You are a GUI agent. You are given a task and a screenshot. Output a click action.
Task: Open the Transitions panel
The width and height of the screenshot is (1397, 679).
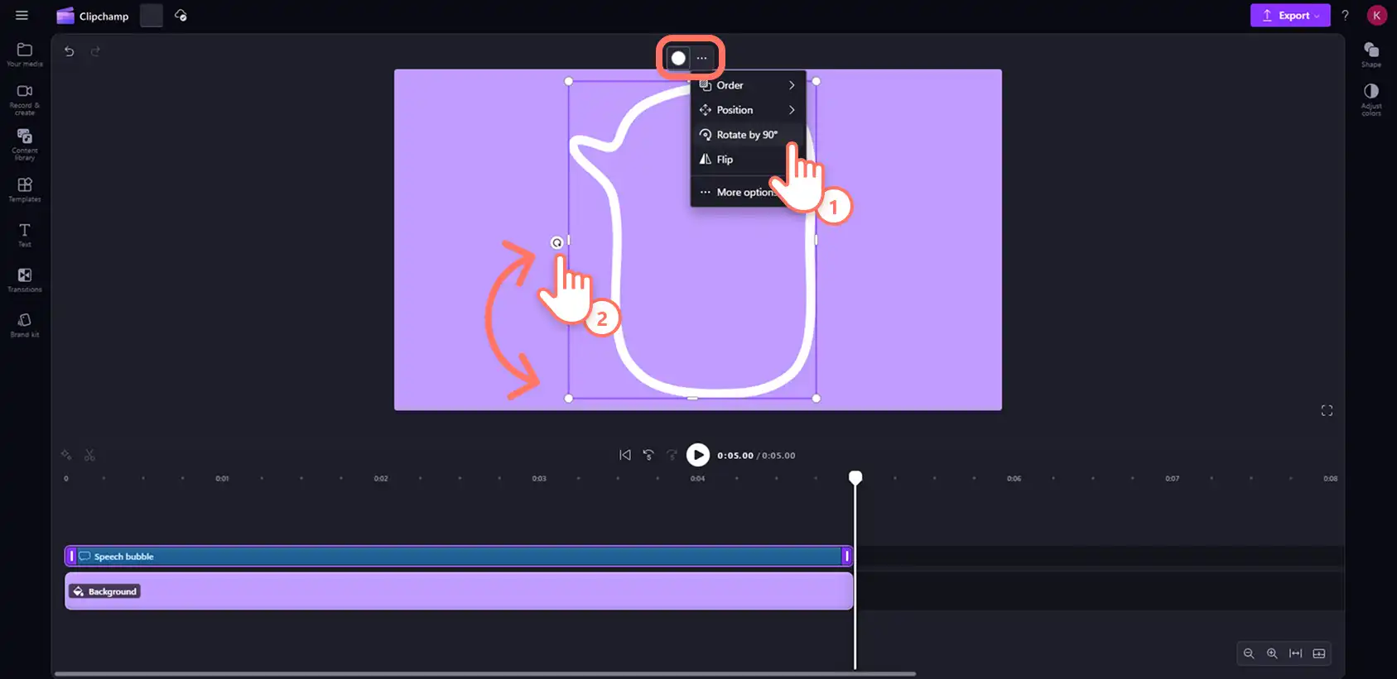point(25,280)
